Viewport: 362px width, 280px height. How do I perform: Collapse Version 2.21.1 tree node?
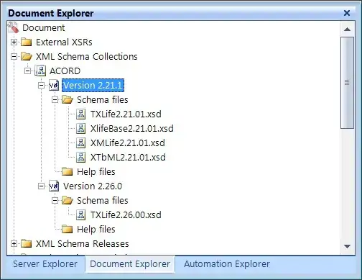tap(41, 86)
